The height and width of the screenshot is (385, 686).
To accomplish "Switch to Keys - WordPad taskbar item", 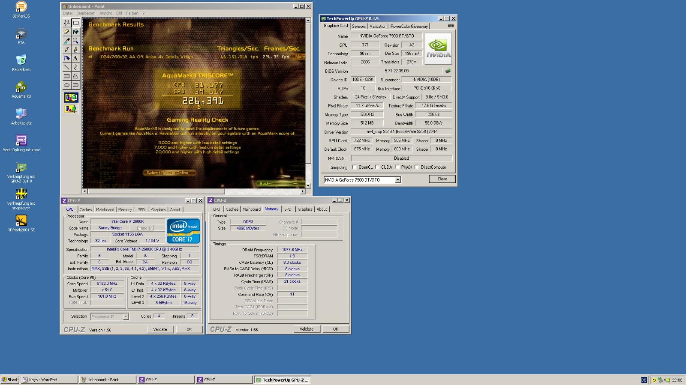I will pyautogui.click(x=50, y=379).
